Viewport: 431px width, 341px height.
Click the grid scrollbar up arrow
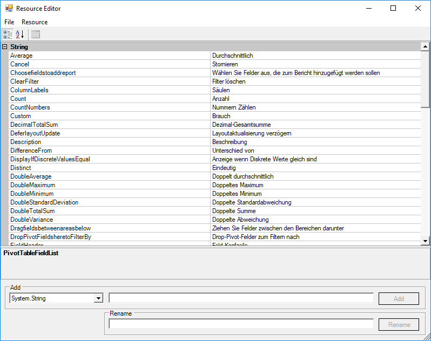[425, 47]
